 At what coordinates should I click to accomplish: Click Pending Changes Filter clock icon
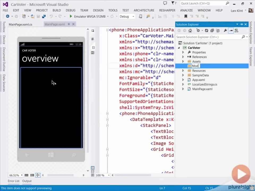tap(198, 31)
